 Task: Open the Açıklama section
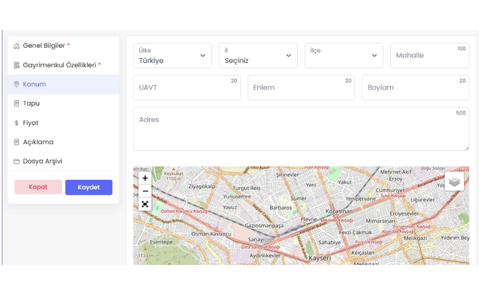pos(38,142)
